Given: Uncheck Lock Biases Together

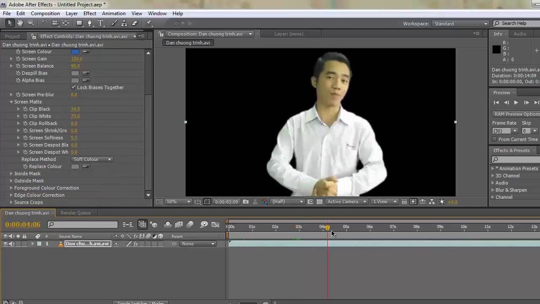Looking at the screenshot, I should [73, 87].
